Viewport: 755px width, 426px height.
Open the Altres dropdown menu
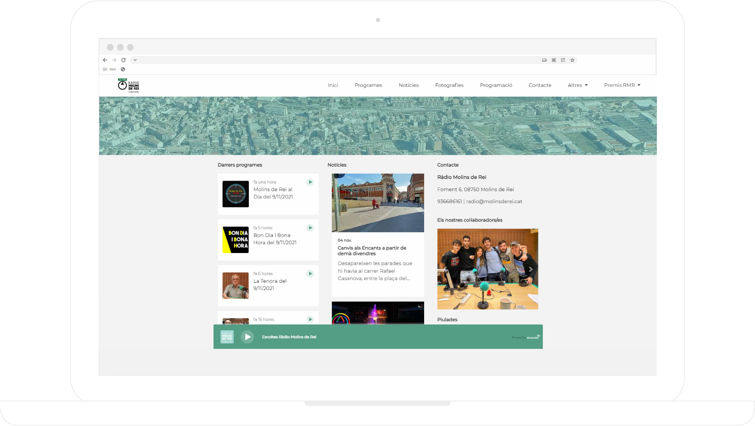pos(577,85)
